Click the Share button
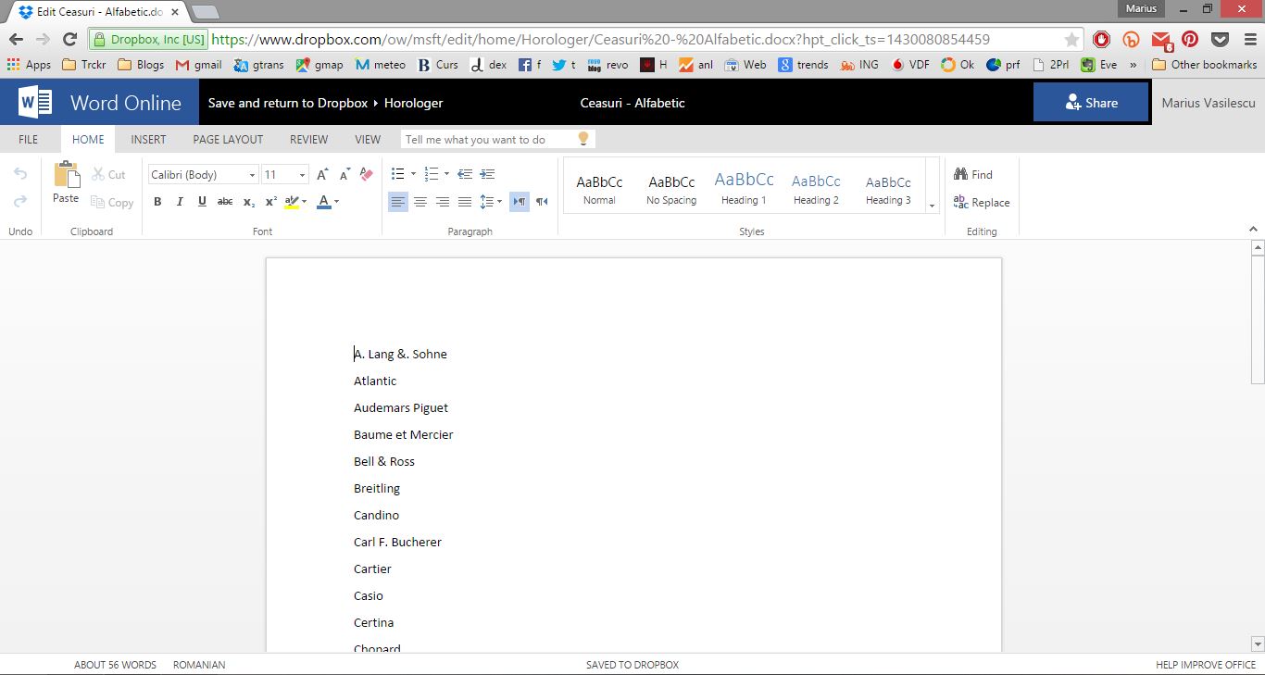1265x675 pixels. point(1091,103)
